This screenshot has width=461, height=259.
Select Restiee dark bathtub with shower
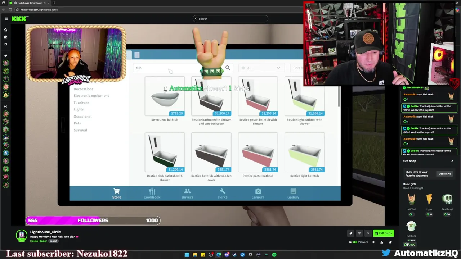(x=165, y=157)
